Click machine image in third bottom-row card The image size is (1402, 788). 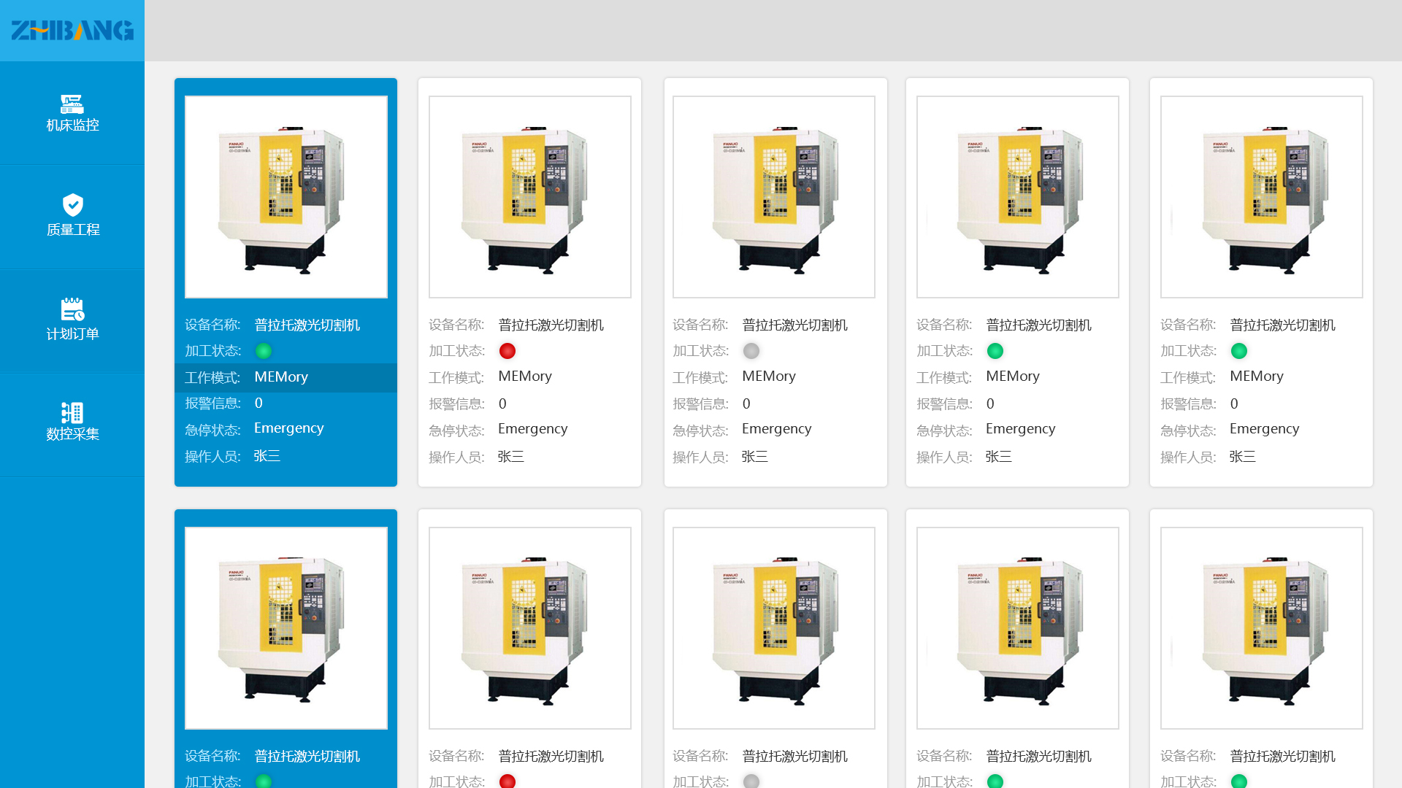pos(774,628)
